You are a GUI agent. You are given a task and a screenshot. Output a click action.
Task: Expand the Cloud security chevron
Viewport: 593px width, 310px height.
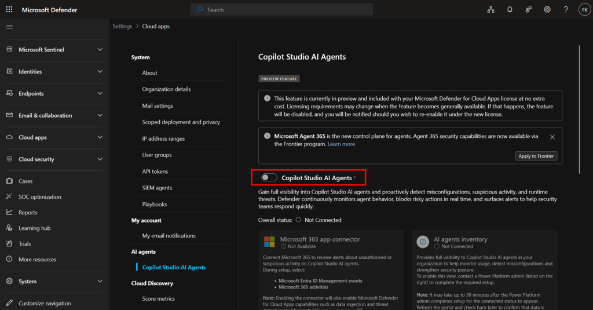100,159
